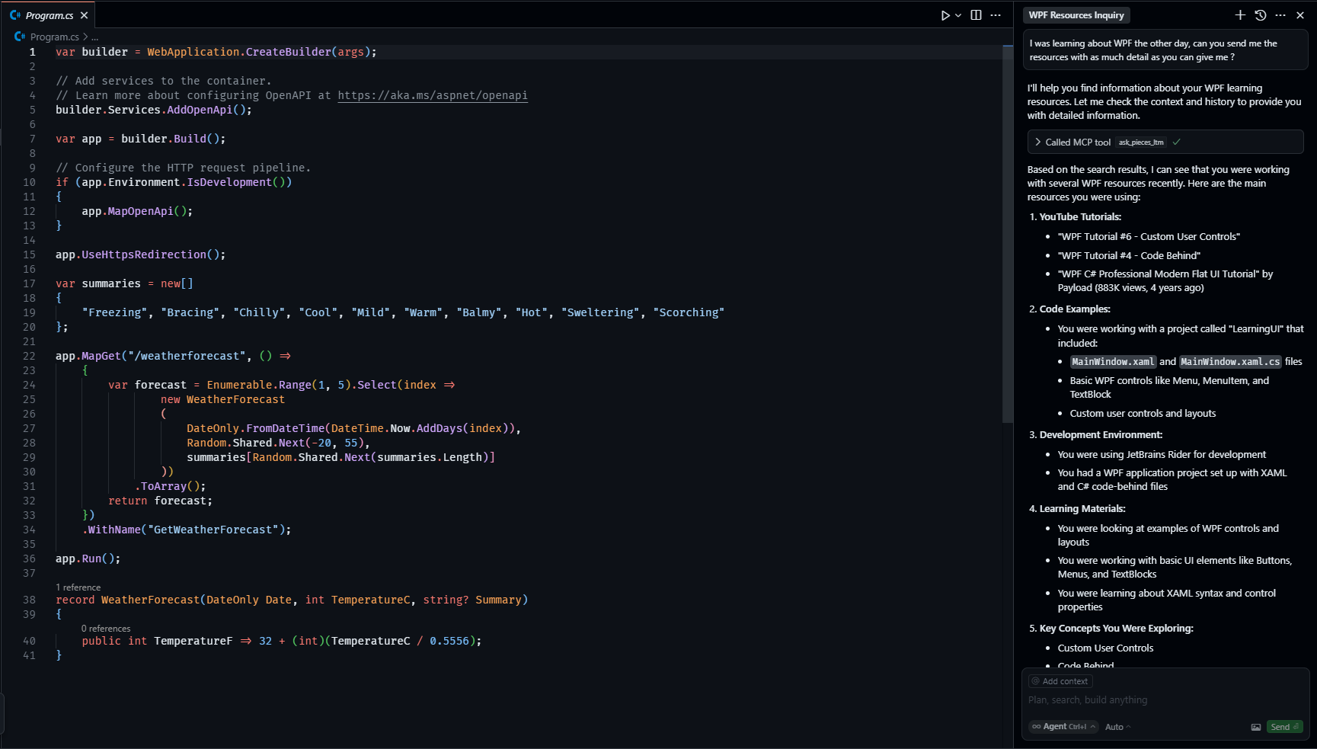Show chat history clock icon

coord(1261,15)
